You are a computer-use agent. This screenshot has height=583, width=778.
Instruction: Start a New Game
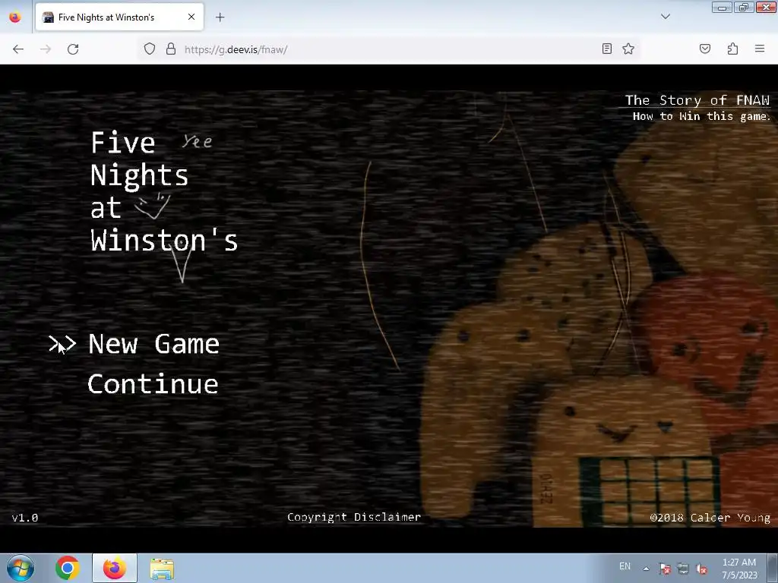(x=153, y=344)
